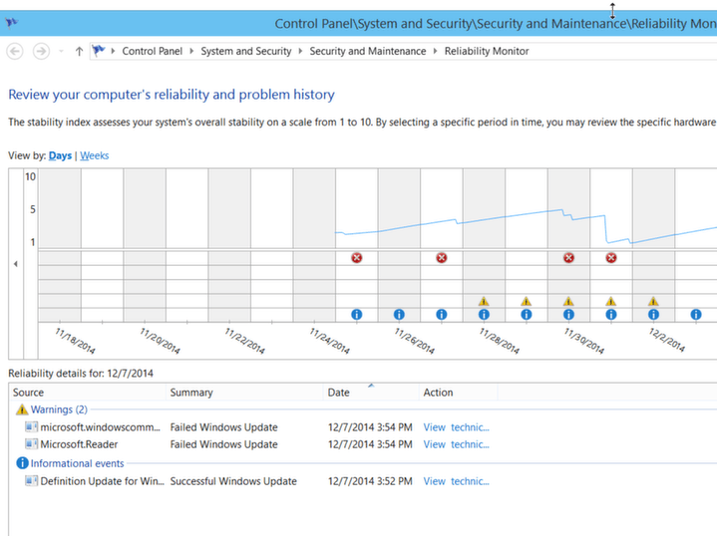Click the blue information icon for 11/29/2014
This screenshot has height=536, width=717.
(526, 315)
